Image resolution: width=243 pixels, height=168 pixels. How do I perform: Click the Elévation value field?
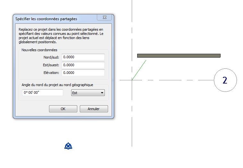click(x=83, y=73)
